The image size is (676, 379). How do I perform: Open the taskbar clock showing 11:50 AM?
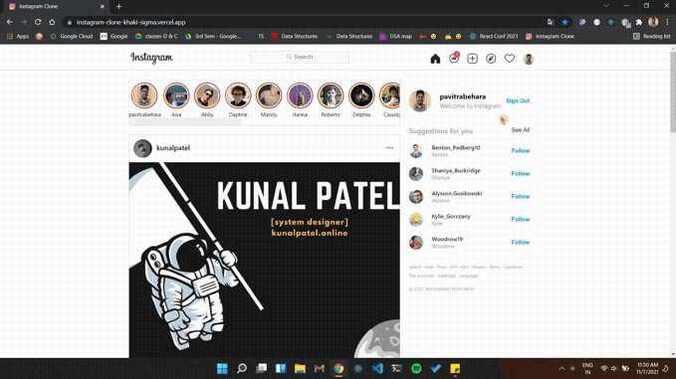[647, 368]
